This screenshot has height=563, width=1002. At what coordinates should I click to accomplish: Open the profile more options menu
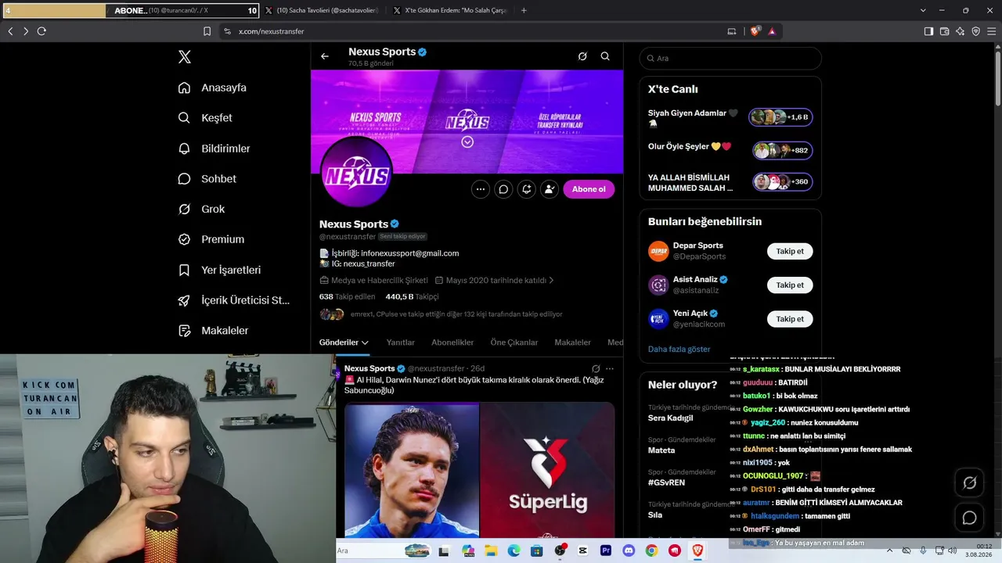tap(481, 189)
